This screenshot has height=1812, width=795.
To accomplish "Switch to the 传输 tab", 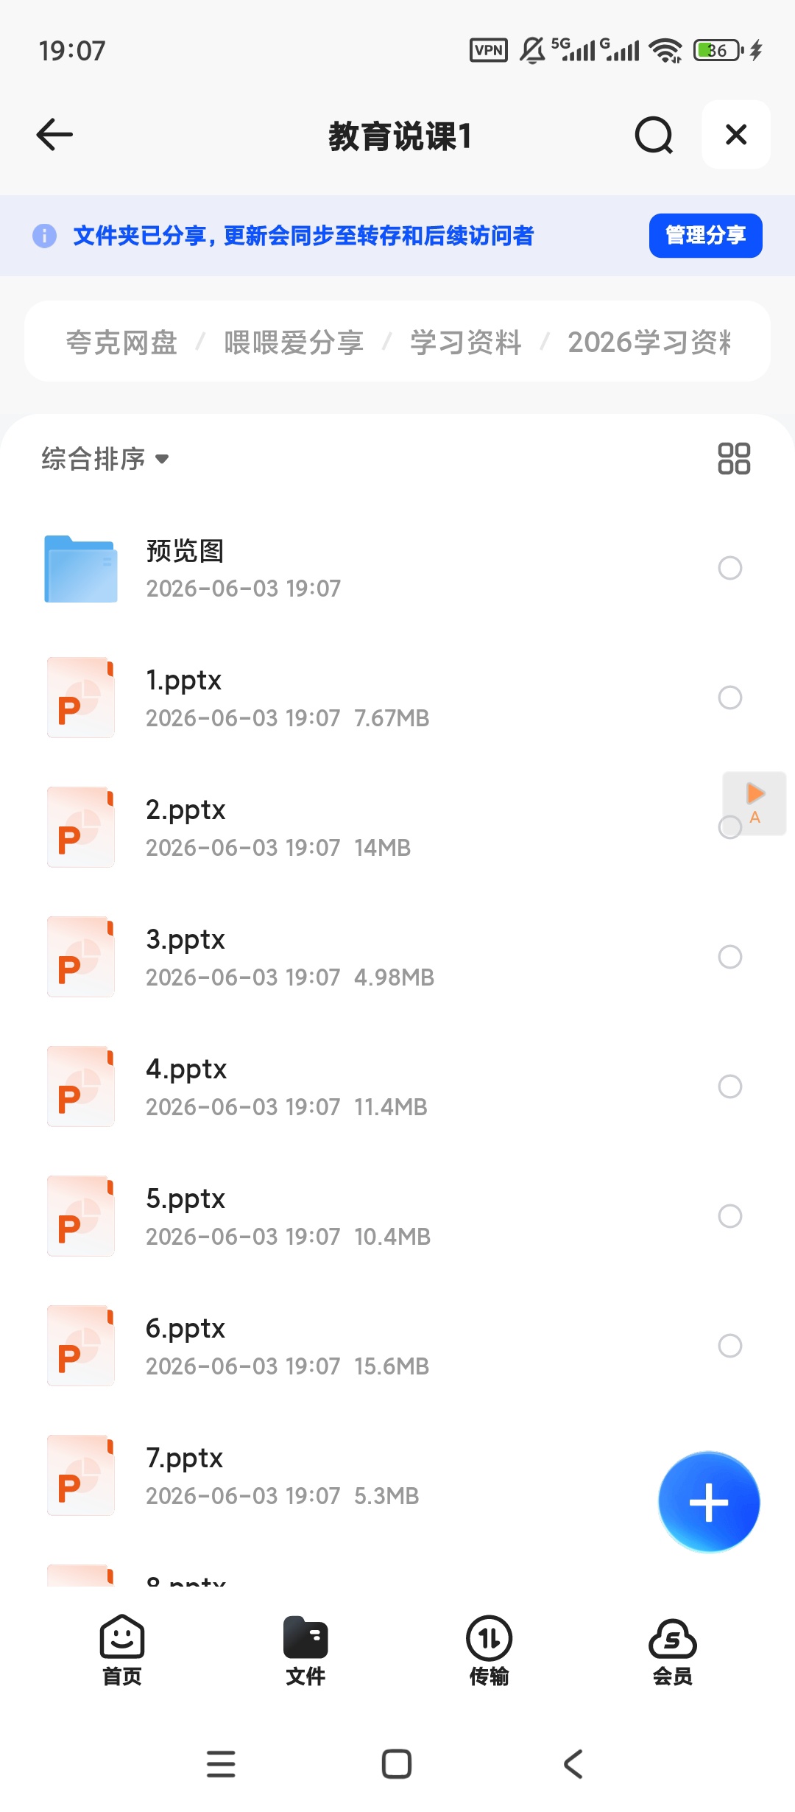I will pos(489,1650).
